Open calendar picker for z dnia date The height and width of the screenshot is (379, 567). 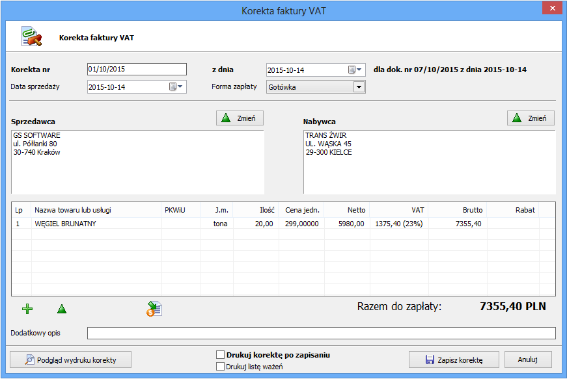coord(355,70)
